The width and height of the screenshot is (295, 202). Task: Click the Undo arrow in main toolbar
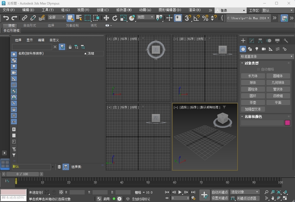[x=6, y=18]
